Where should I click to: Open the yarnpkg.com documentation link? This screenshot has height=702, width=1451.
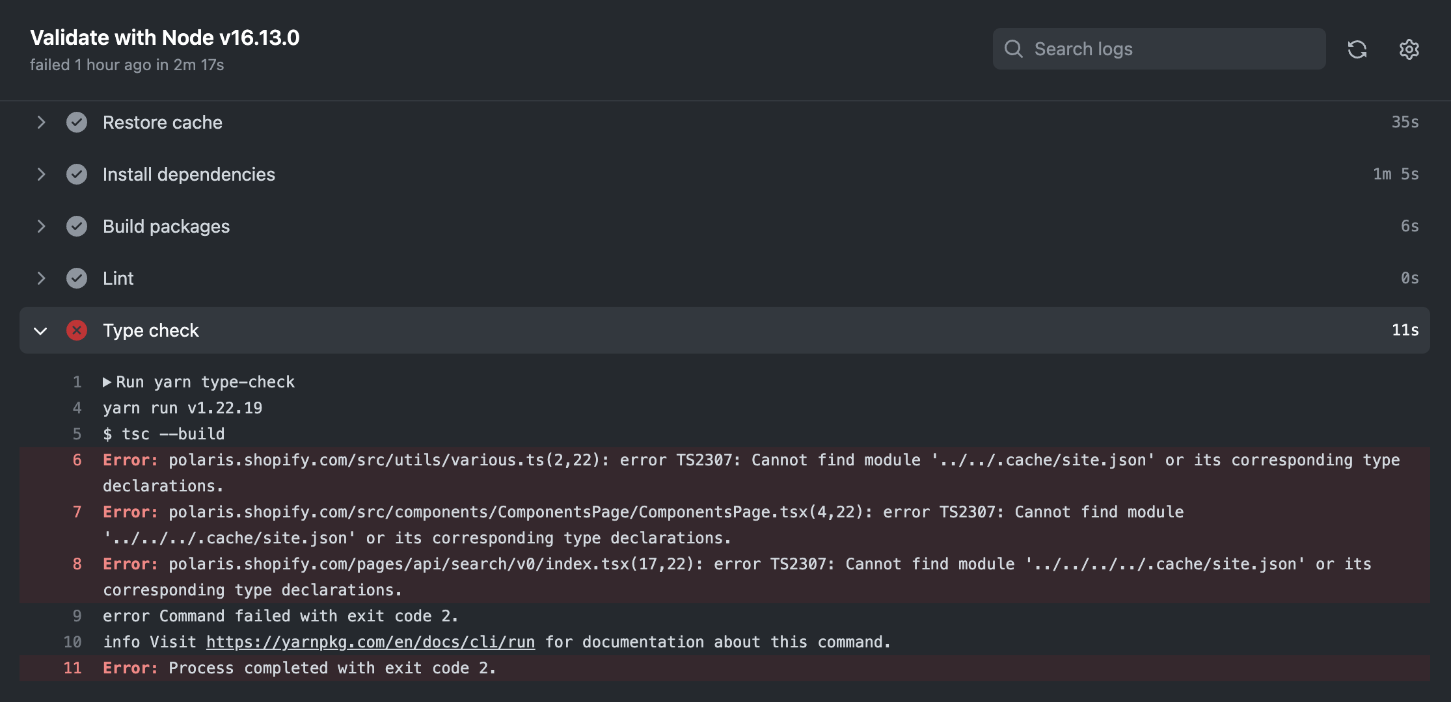click(370, 642)
